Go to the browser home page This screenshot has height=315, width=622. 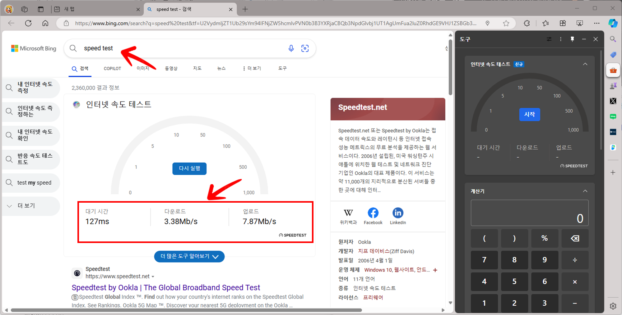pos(45,23)
